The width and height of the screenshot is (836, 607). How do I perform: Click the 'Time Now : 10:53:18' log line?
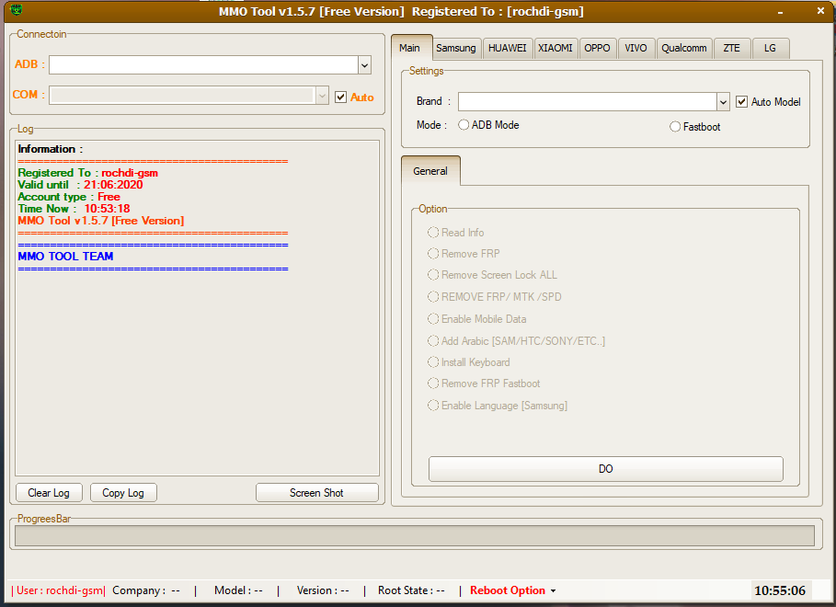pos(74,209)
